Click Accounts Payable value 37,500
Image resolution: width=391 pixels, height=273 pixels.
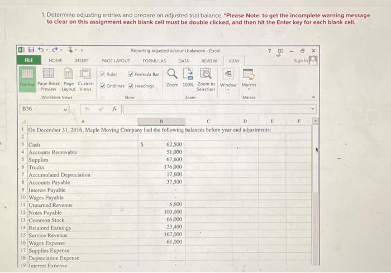tap(174, 182)
